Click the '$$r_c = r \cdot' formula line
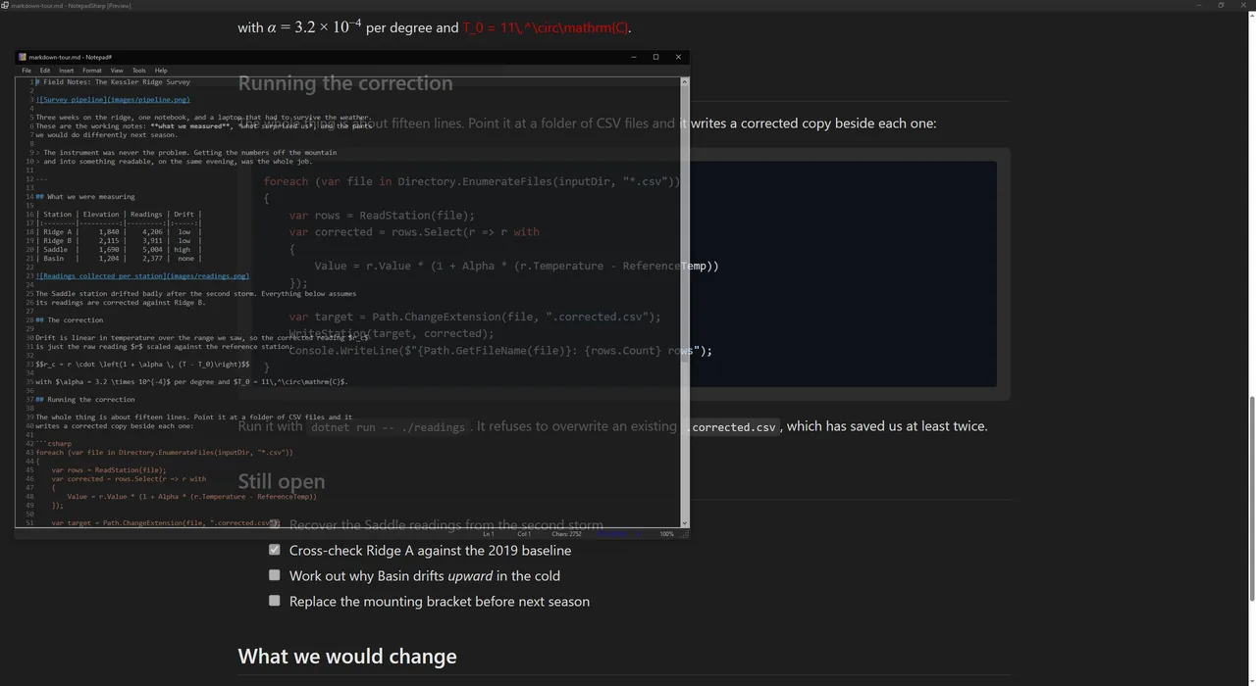This screenshot has width=1256, height=686. tap(142, 364)
